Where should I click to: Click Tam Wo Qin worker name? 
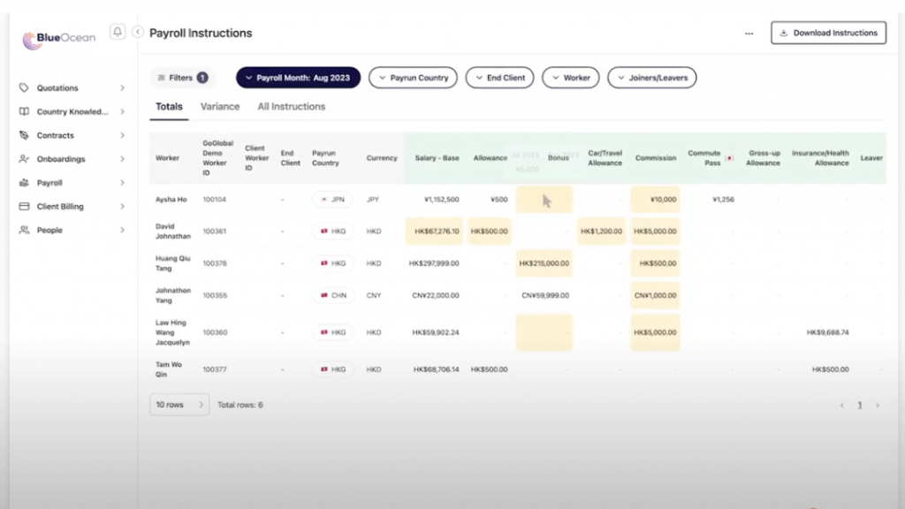[x=169, y=369]
